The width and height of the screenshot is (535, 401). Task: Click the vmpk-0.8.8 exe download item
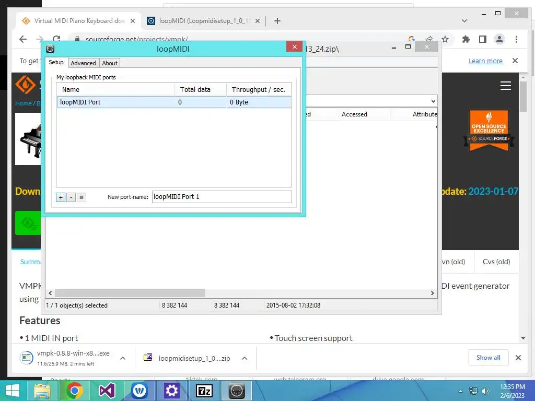pyautogui.click(x=66, y=358)
